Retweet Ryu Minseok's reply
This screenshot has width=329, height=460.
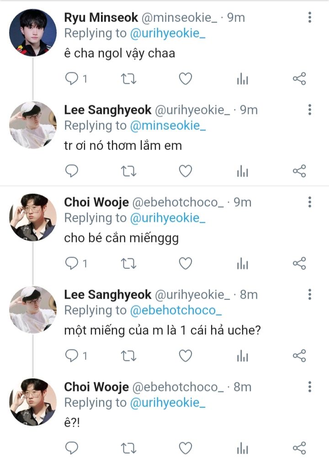[128, 79]
